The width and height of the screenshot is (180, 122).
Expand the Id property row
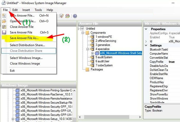pos(146,41)
